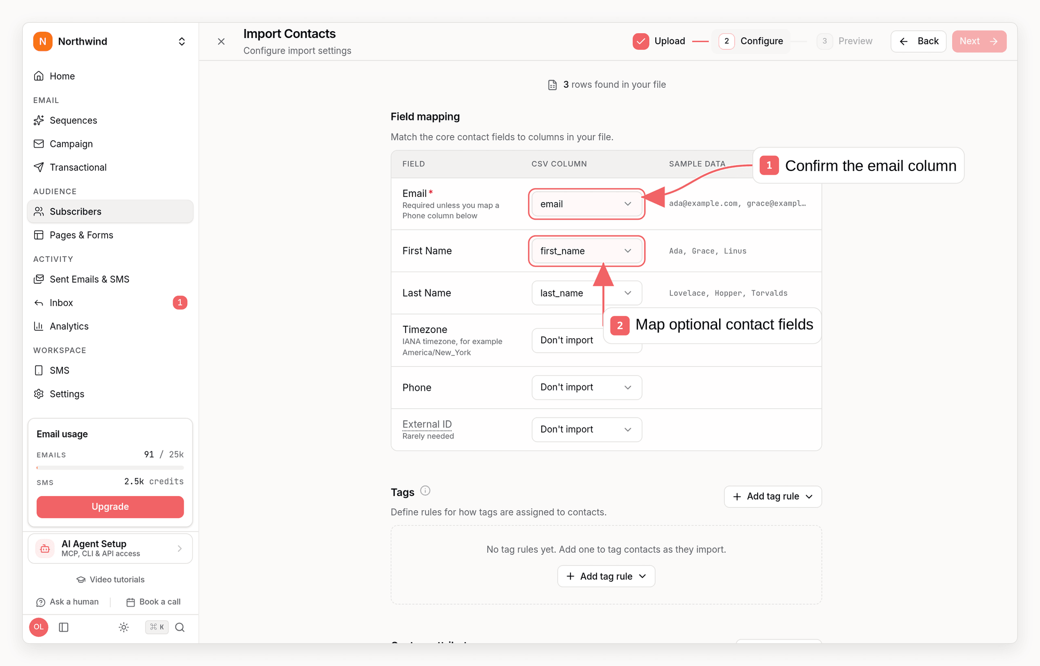Close the Import Contacts dialog
The image size is (1040, 666).
click(221, 42)
